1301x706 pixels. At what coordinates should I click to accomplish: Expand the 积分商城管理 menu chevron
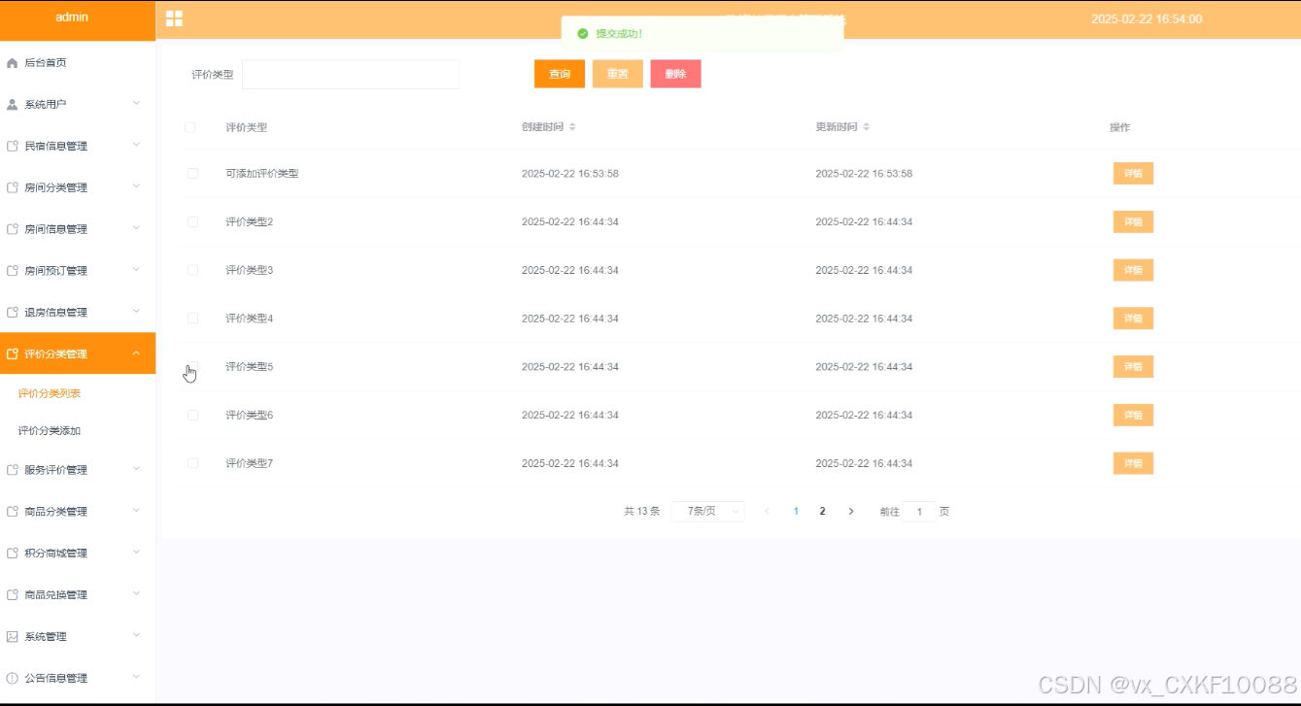pos(136,553)
